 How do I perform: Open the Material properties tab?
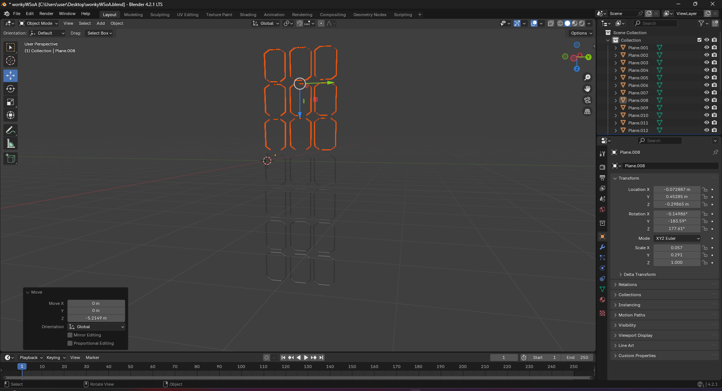coord(602,300)
